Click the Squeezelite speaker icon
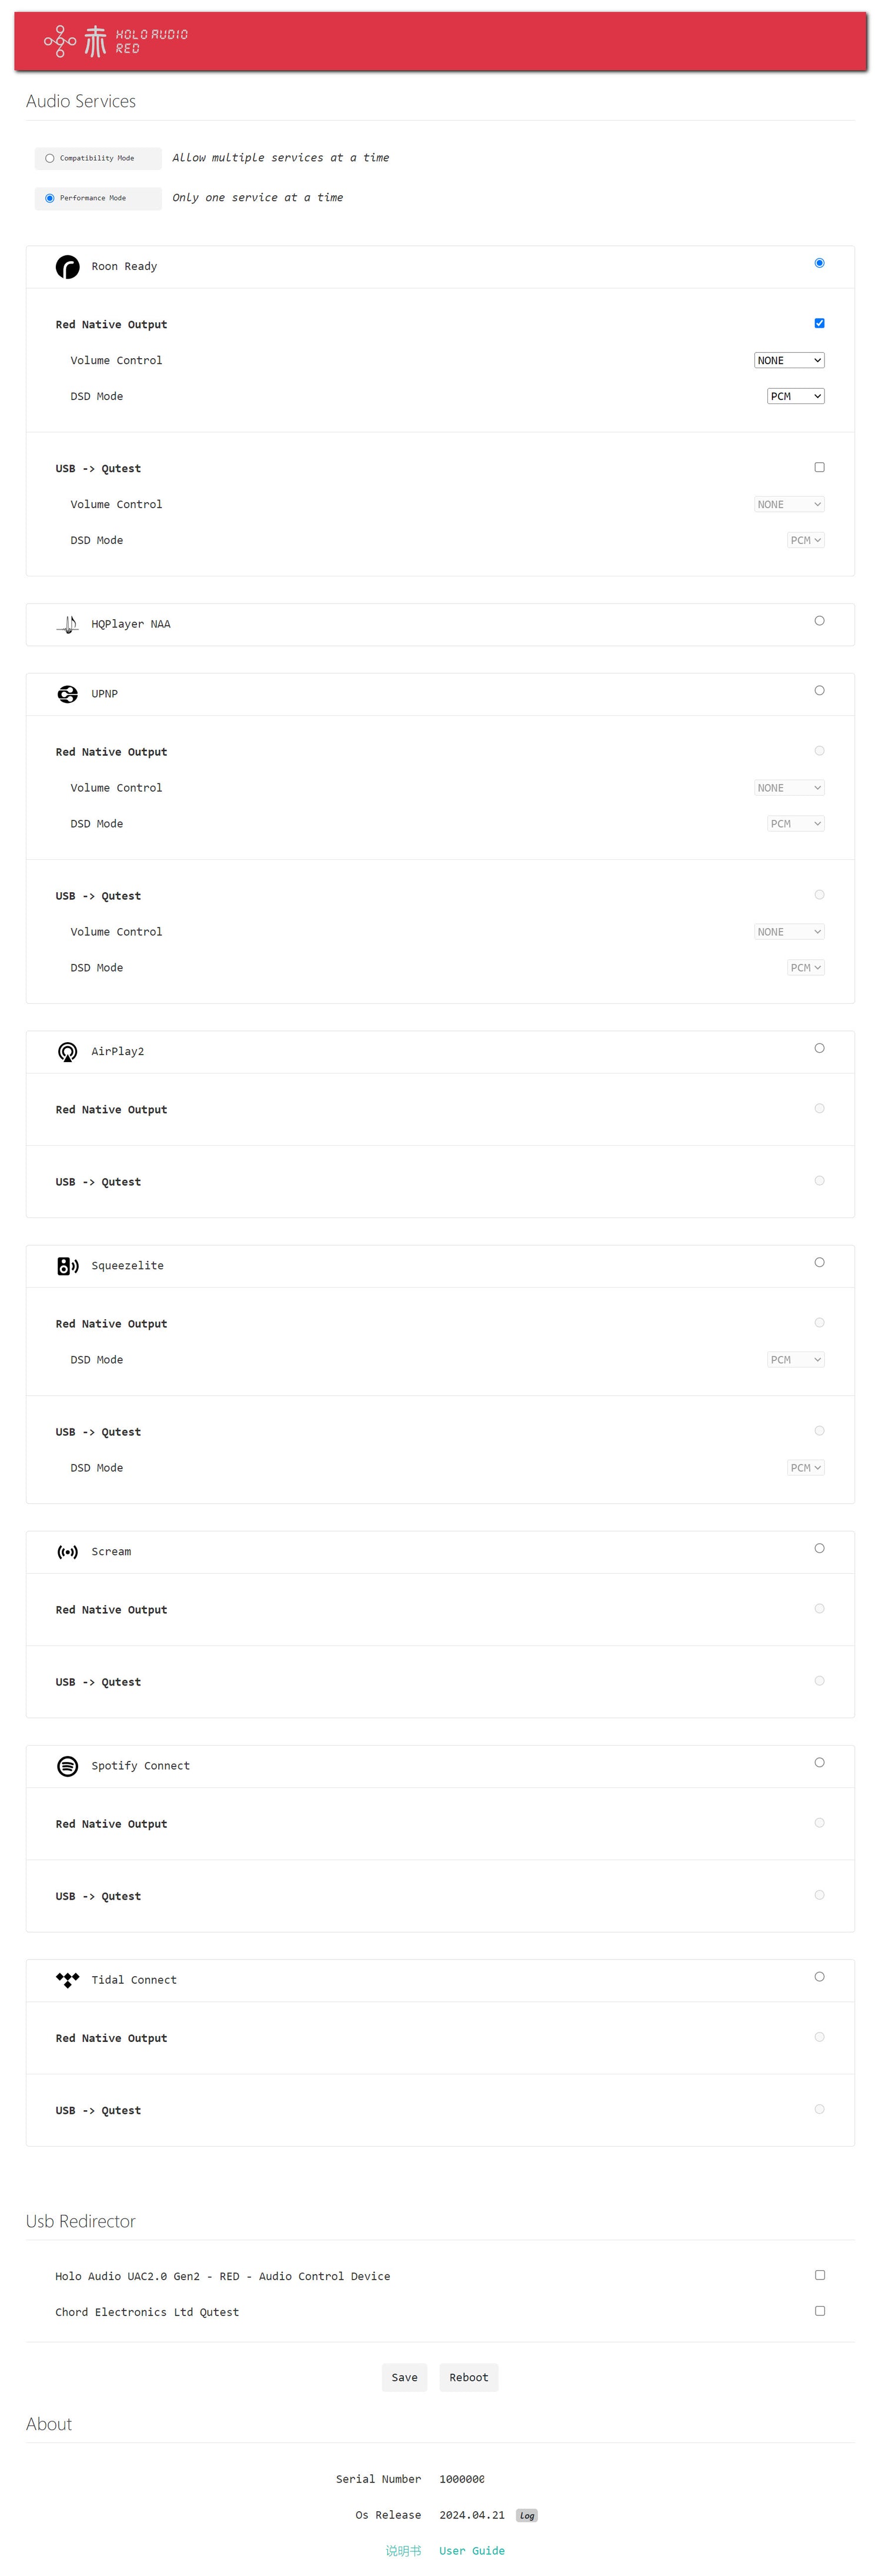 click(67, 1266)
